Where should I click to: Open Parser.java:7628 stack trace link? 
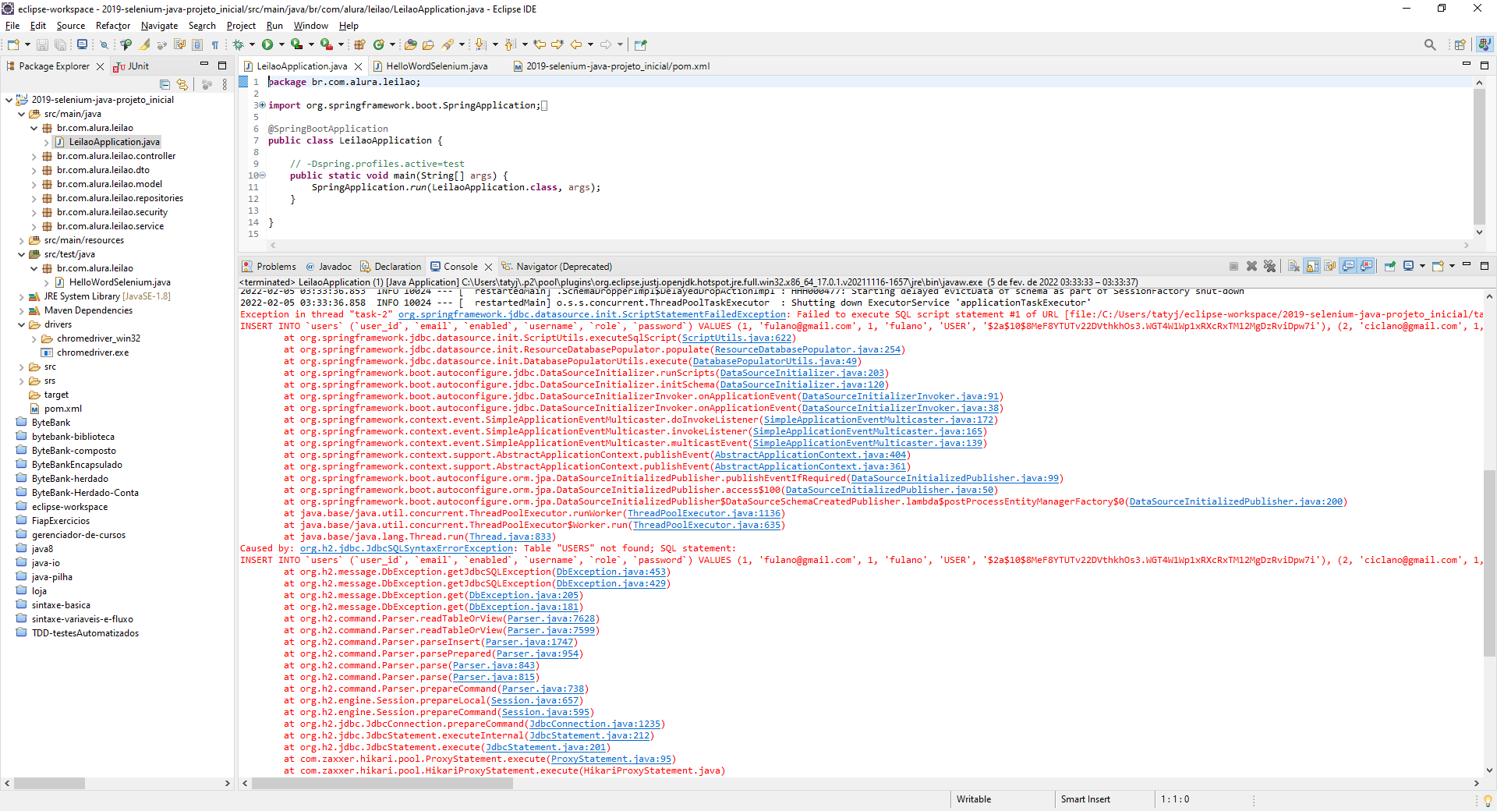pyautogui.click(x=551, y=618)
